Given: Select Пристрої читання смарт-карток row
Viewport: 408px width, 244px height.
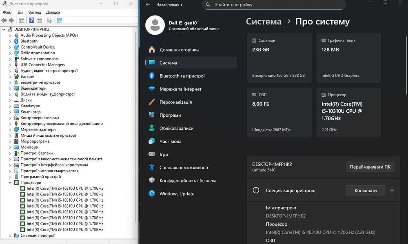Looking at the screenshot, I should (49, 171).
